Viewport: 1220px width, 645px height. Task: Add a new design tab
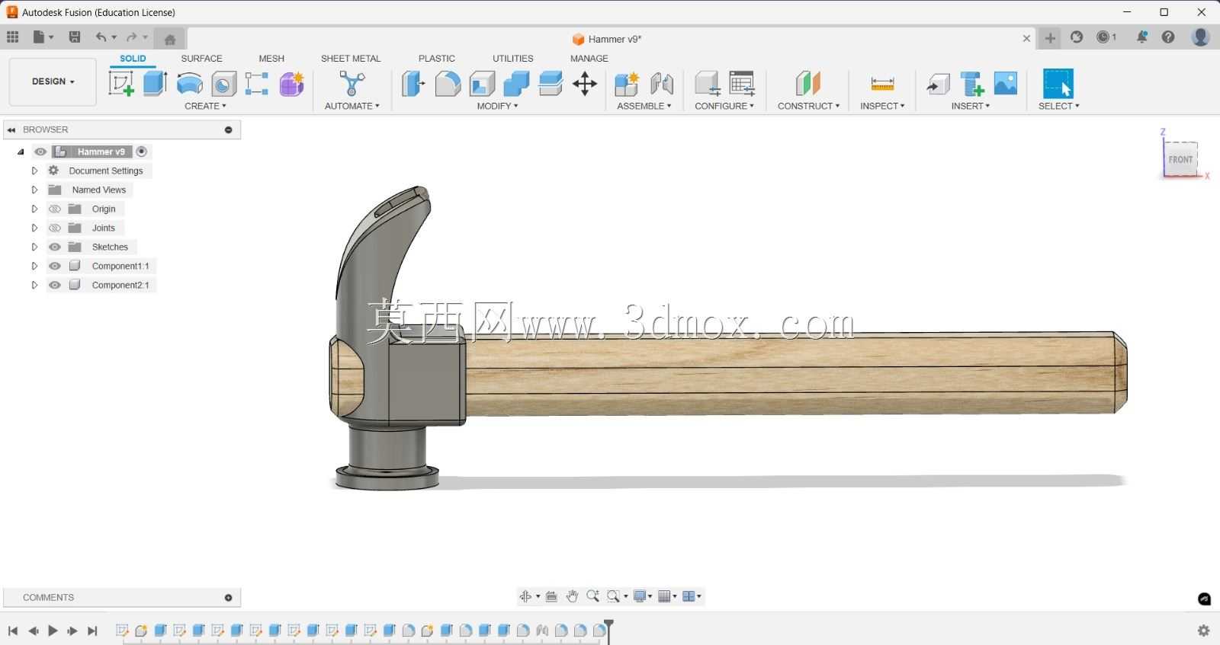click(x=1050, y=38)
